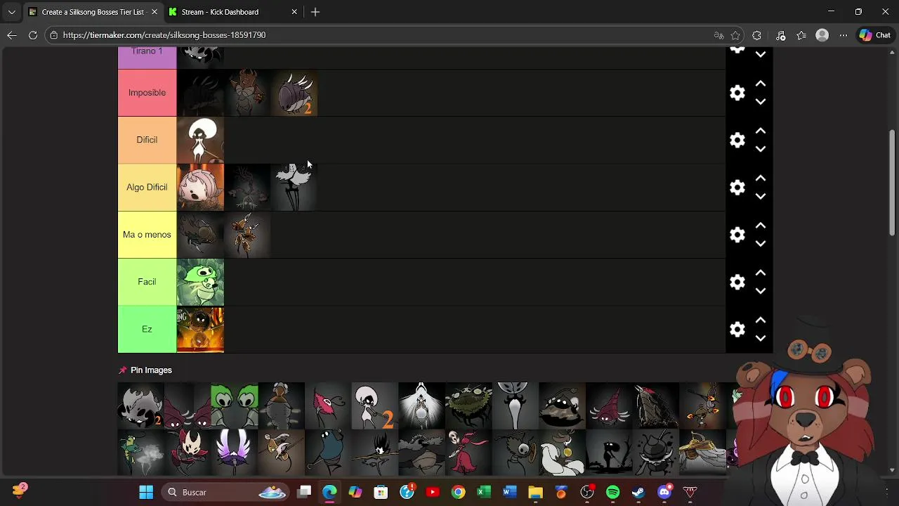The height and width of the screenshot is (506, 899).
Task: Click the orange Dificil tier label
Action: coord(147,140)
